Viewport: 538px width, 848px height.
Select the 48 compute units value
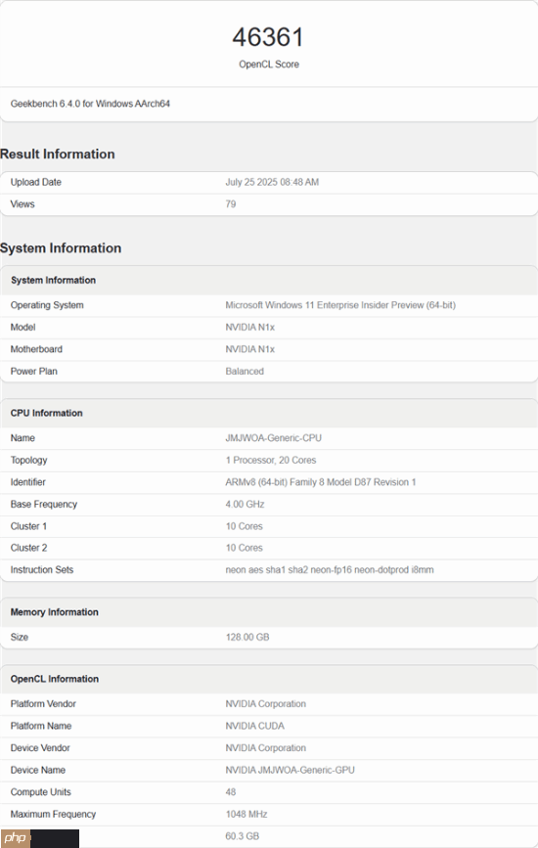click(x=231, y=792)
